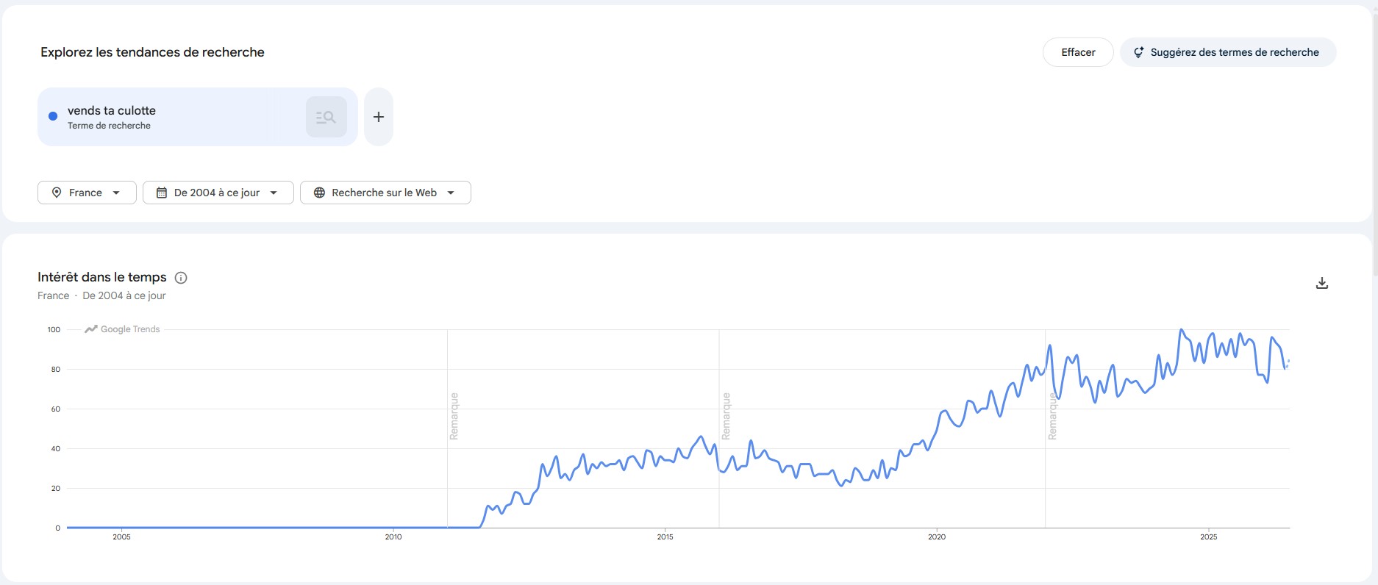Click the Terme de recherche label
1378x585 pixels.
[x=109, y=126]
